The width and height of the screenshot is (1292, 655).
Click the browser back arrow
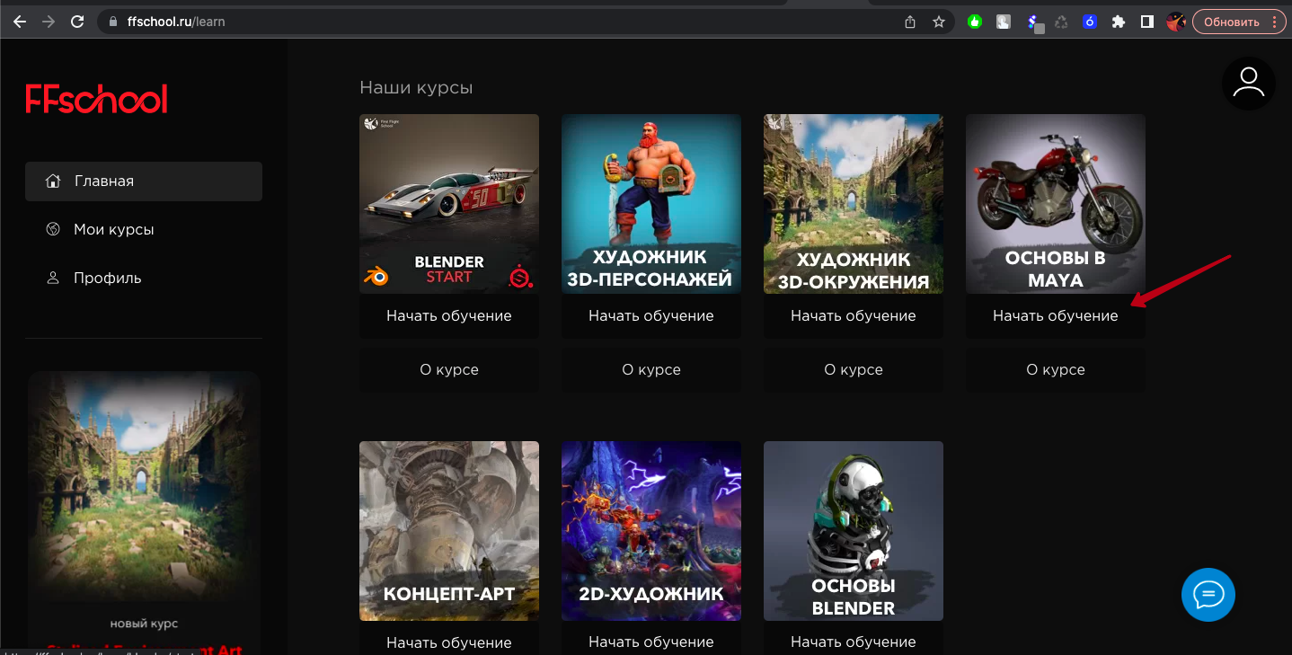20,22
